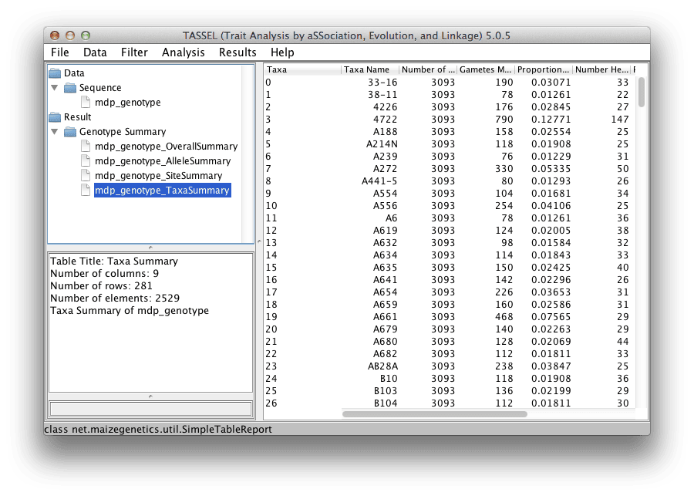Click the table's horizontal scrollbar thumb
The height and width of the screenshot is (496, 694).
tap(435, 414)
